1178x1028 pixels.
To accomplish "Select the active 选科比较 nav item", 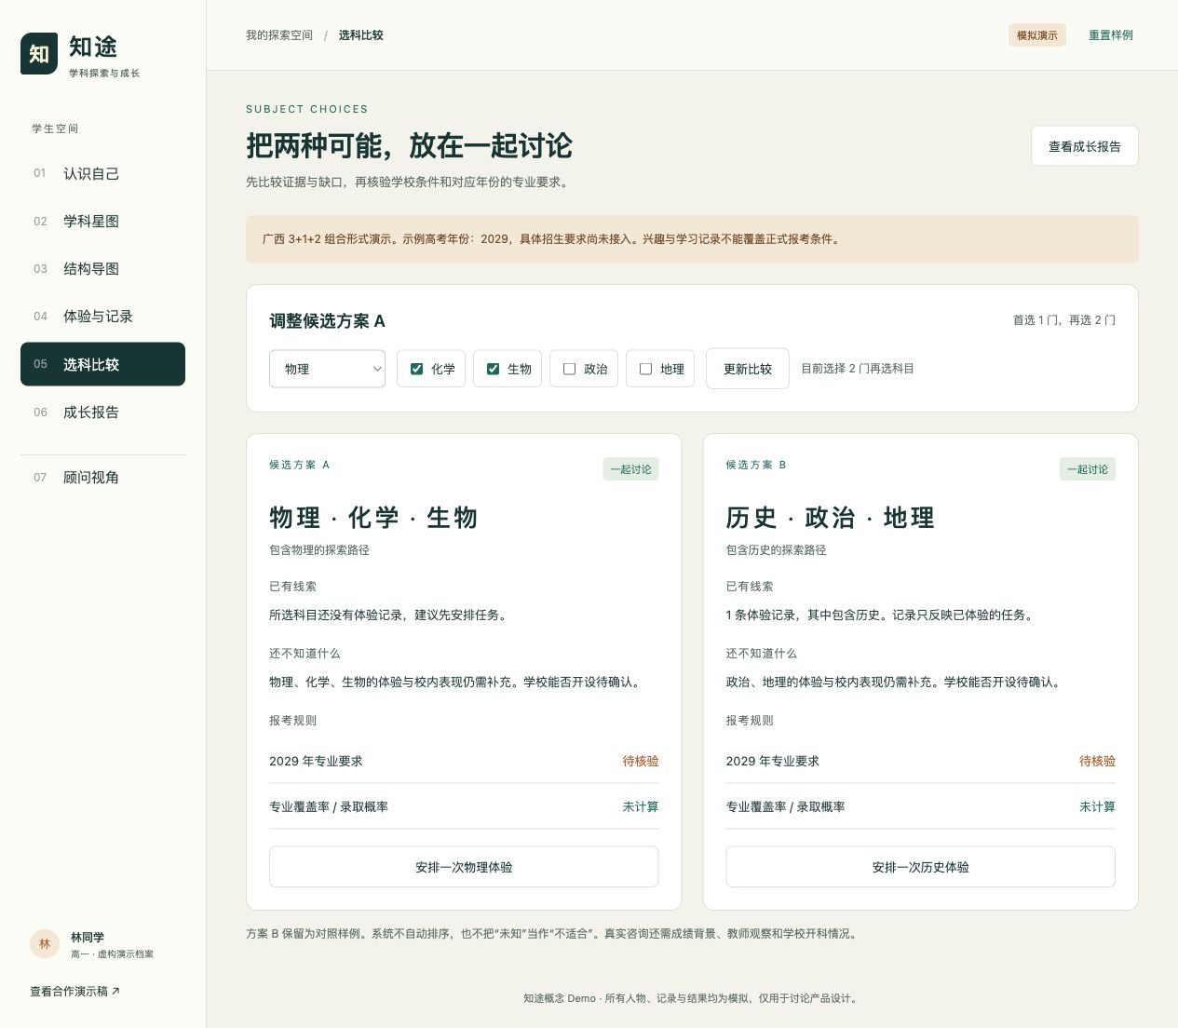I will [x=102, y=364].
